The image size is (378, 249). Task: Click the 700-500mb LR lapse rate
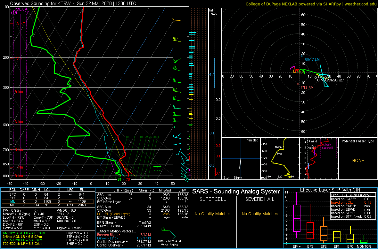click(23, 244)
